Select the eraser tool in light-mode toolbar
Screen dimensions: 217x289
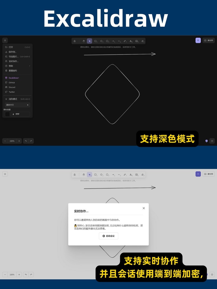pos(143,175)
